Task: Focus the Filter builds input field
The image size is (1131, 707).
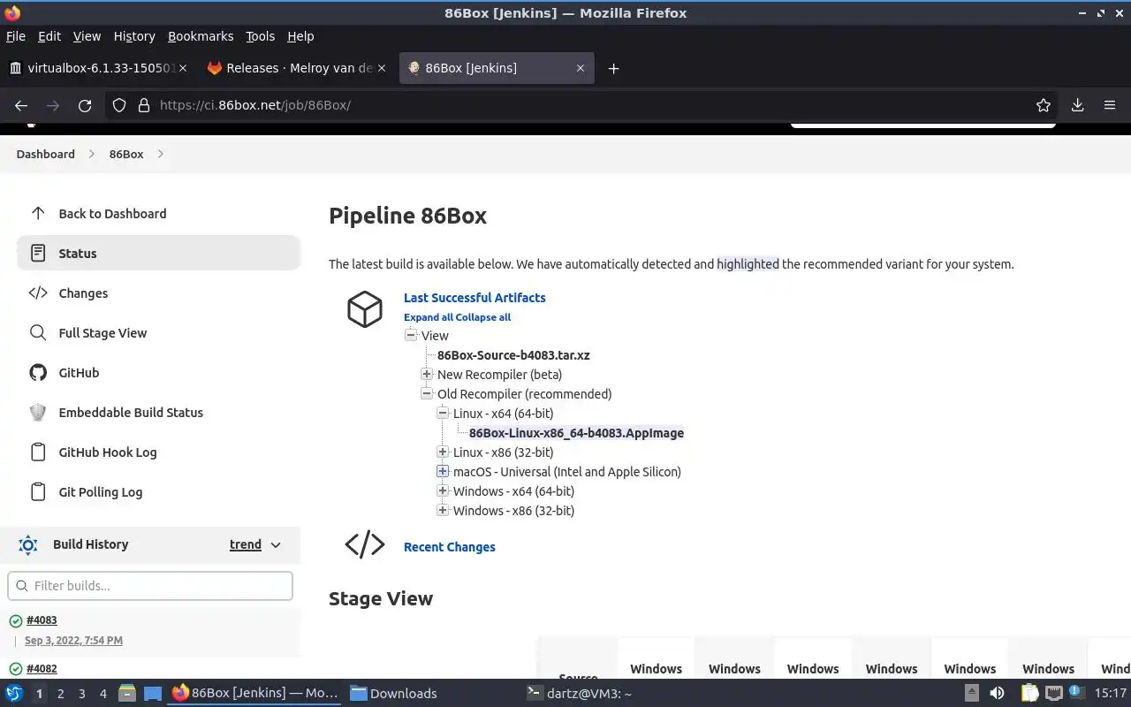Action: click(x=150, y=586)
